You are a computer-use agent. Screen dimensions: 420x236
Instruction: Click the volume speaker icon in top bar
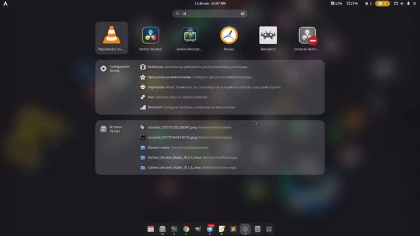coord(402,3)
